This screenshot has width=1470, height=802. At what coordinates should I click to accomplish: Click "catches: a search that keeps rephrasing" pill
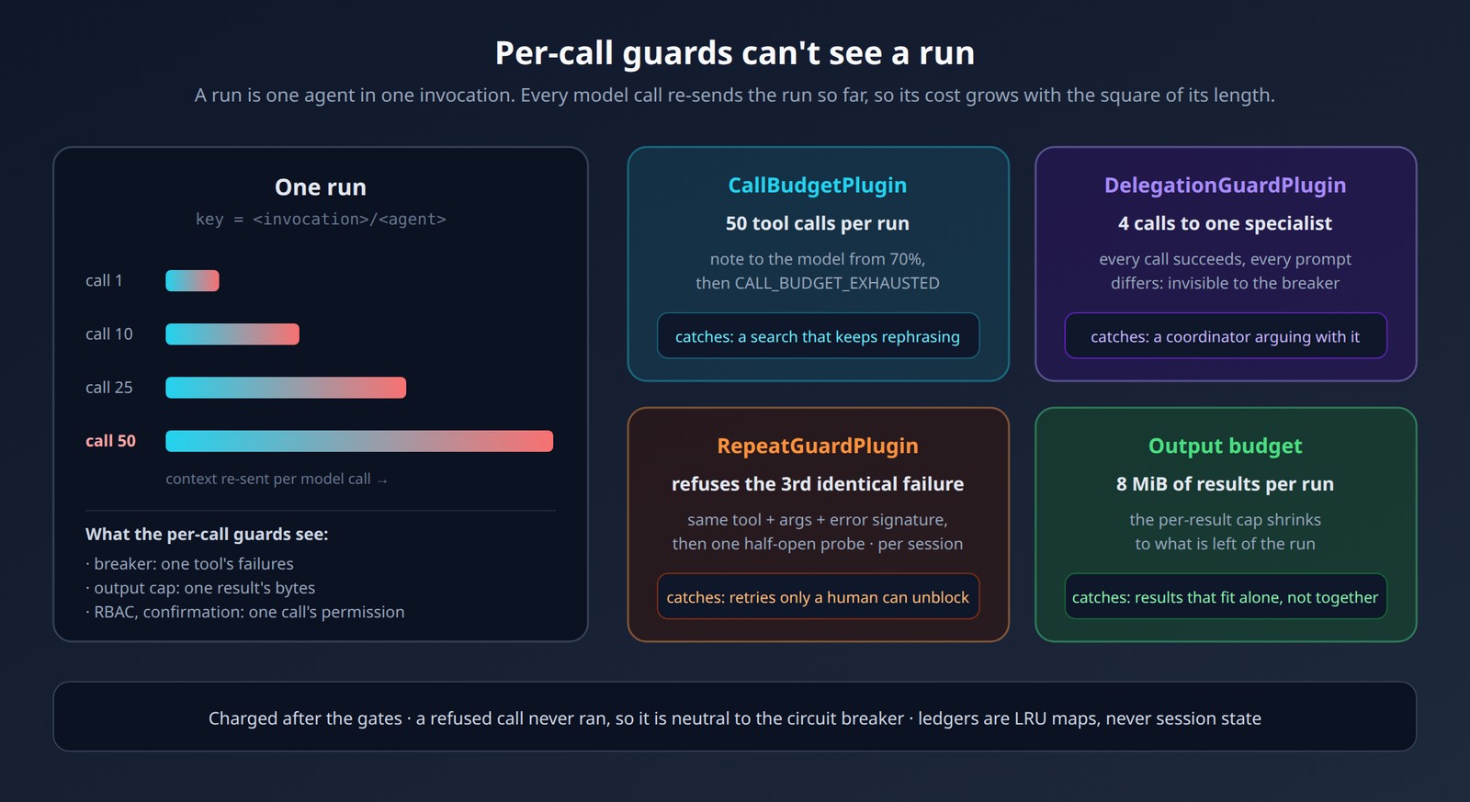click(818, 336)
